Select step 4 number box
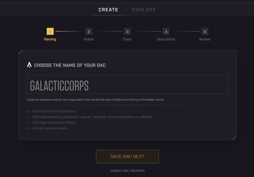 166,31
